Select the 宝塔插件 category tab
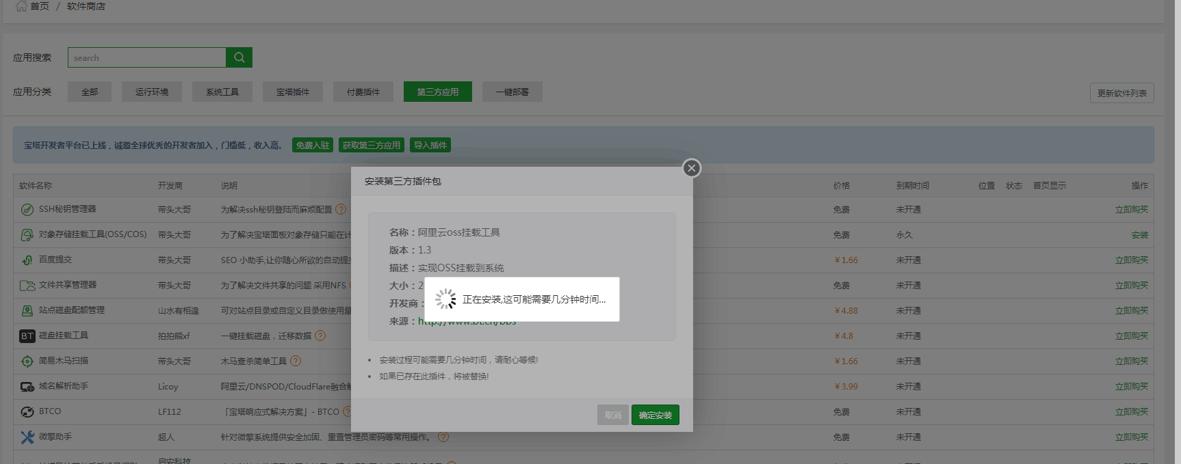Screen dimensions: 1181x464 pos(293,92)
